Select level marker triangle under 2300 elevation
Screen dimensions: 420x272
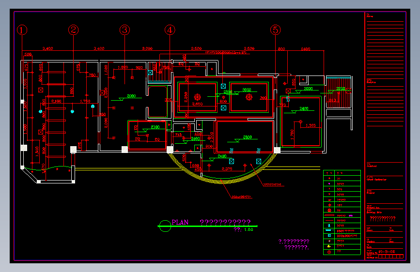[145, 130]
